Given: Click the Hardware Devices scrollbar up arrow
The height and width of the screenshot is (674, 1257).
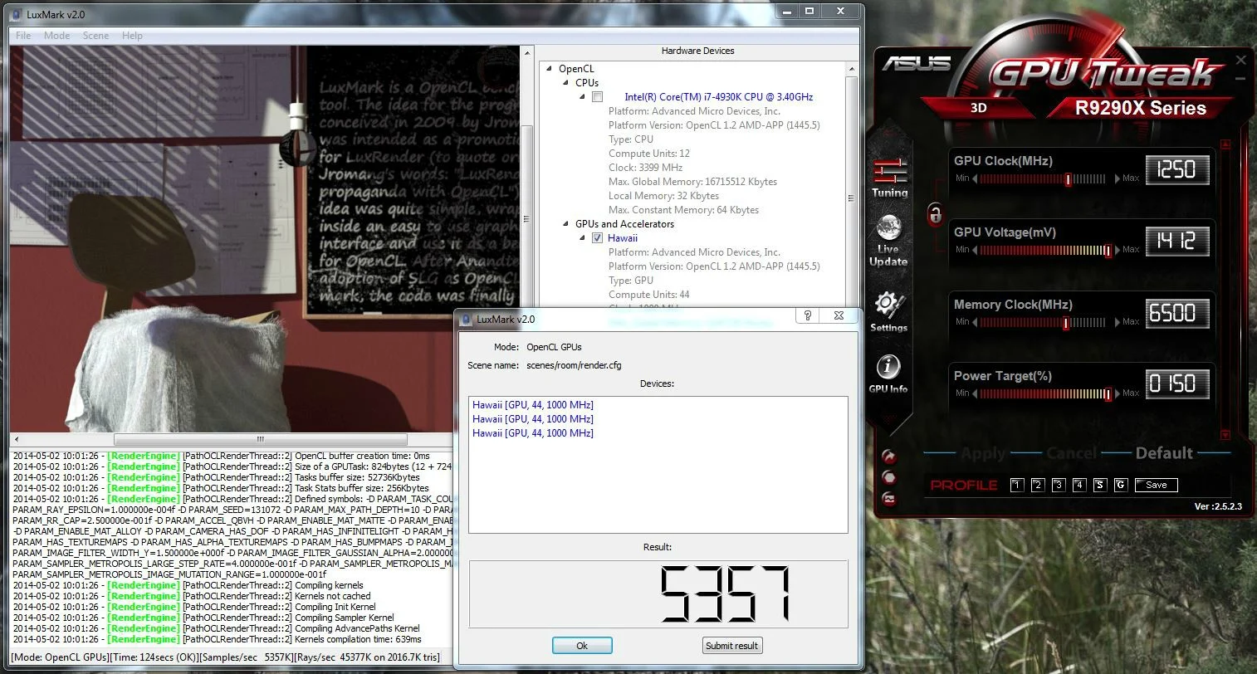Looking at the screenshot, I should [851, 69].
